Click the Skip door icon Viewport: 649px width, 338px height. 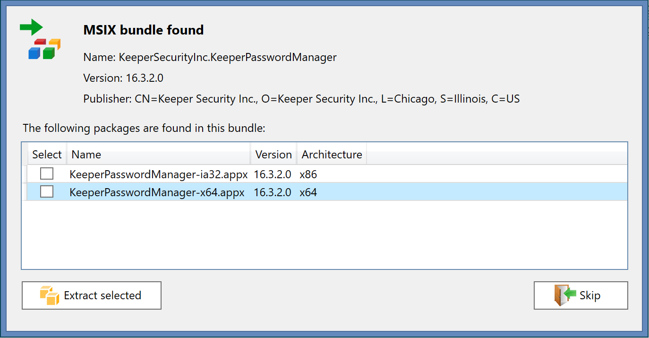coord(565,295)
